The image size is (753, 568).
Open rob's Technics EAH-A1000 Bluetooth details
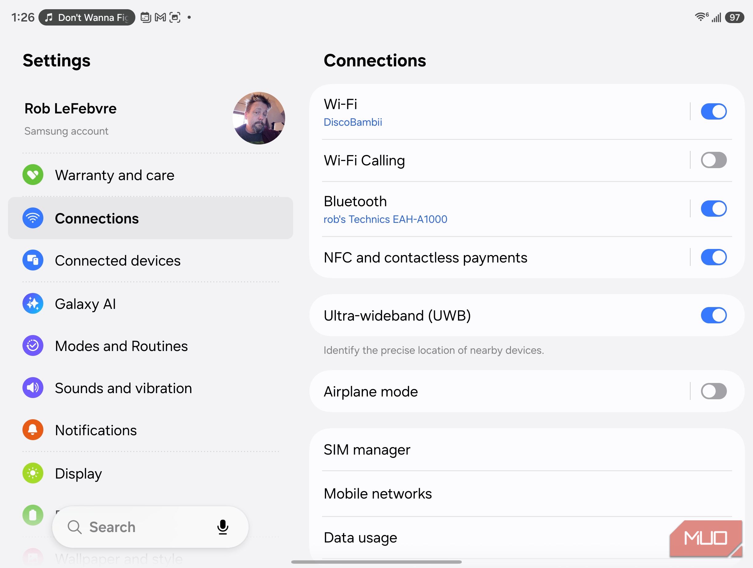[385, 219]
